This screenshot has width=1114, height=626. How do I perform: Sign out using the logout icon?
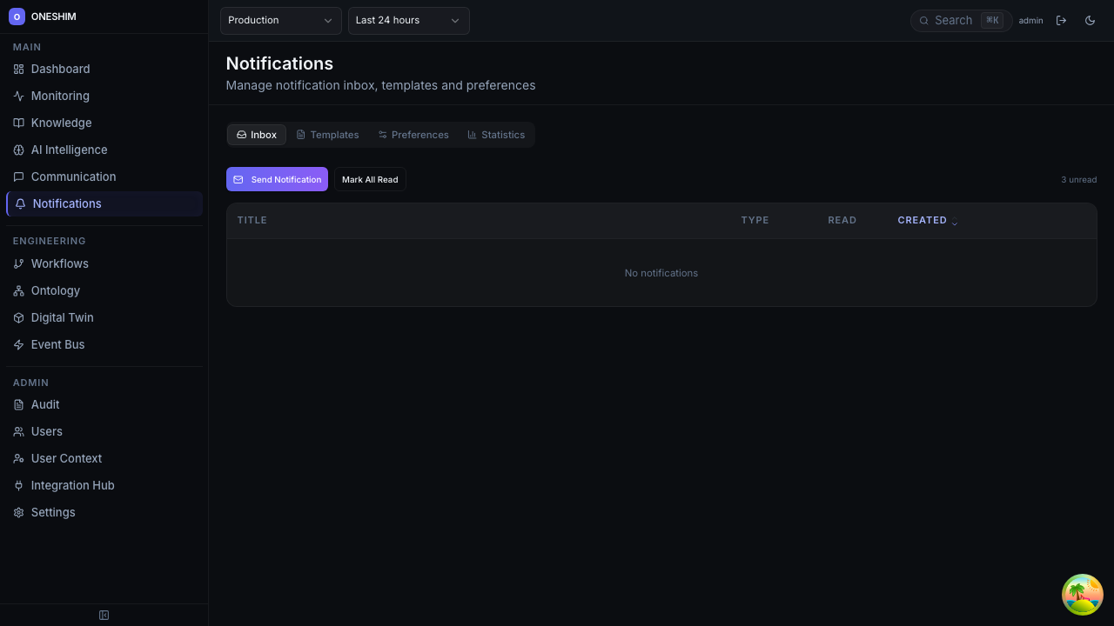[x=1062, y=20]
